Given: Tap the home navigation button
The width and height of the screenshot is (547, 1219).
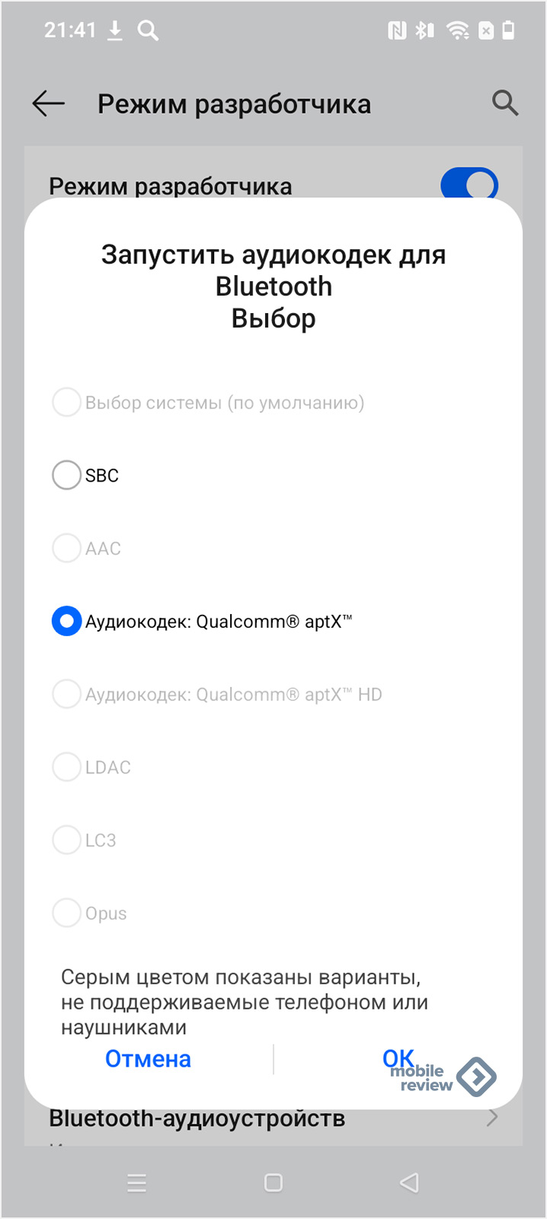Looking at the screenshot, I should tap(273, 1182).
